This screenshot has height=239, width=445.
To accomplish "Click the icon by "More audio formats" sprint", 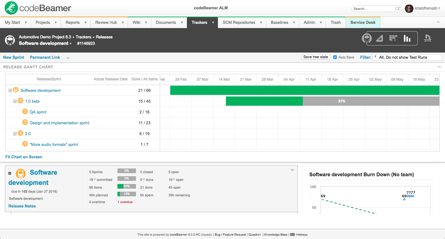I will 25,144.
